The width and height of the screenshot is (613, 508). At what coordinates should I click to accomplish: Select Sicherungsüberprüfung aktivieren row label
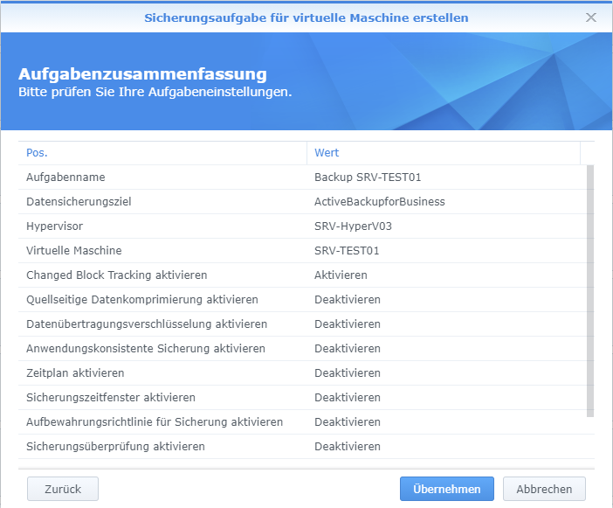coord(115,446)
